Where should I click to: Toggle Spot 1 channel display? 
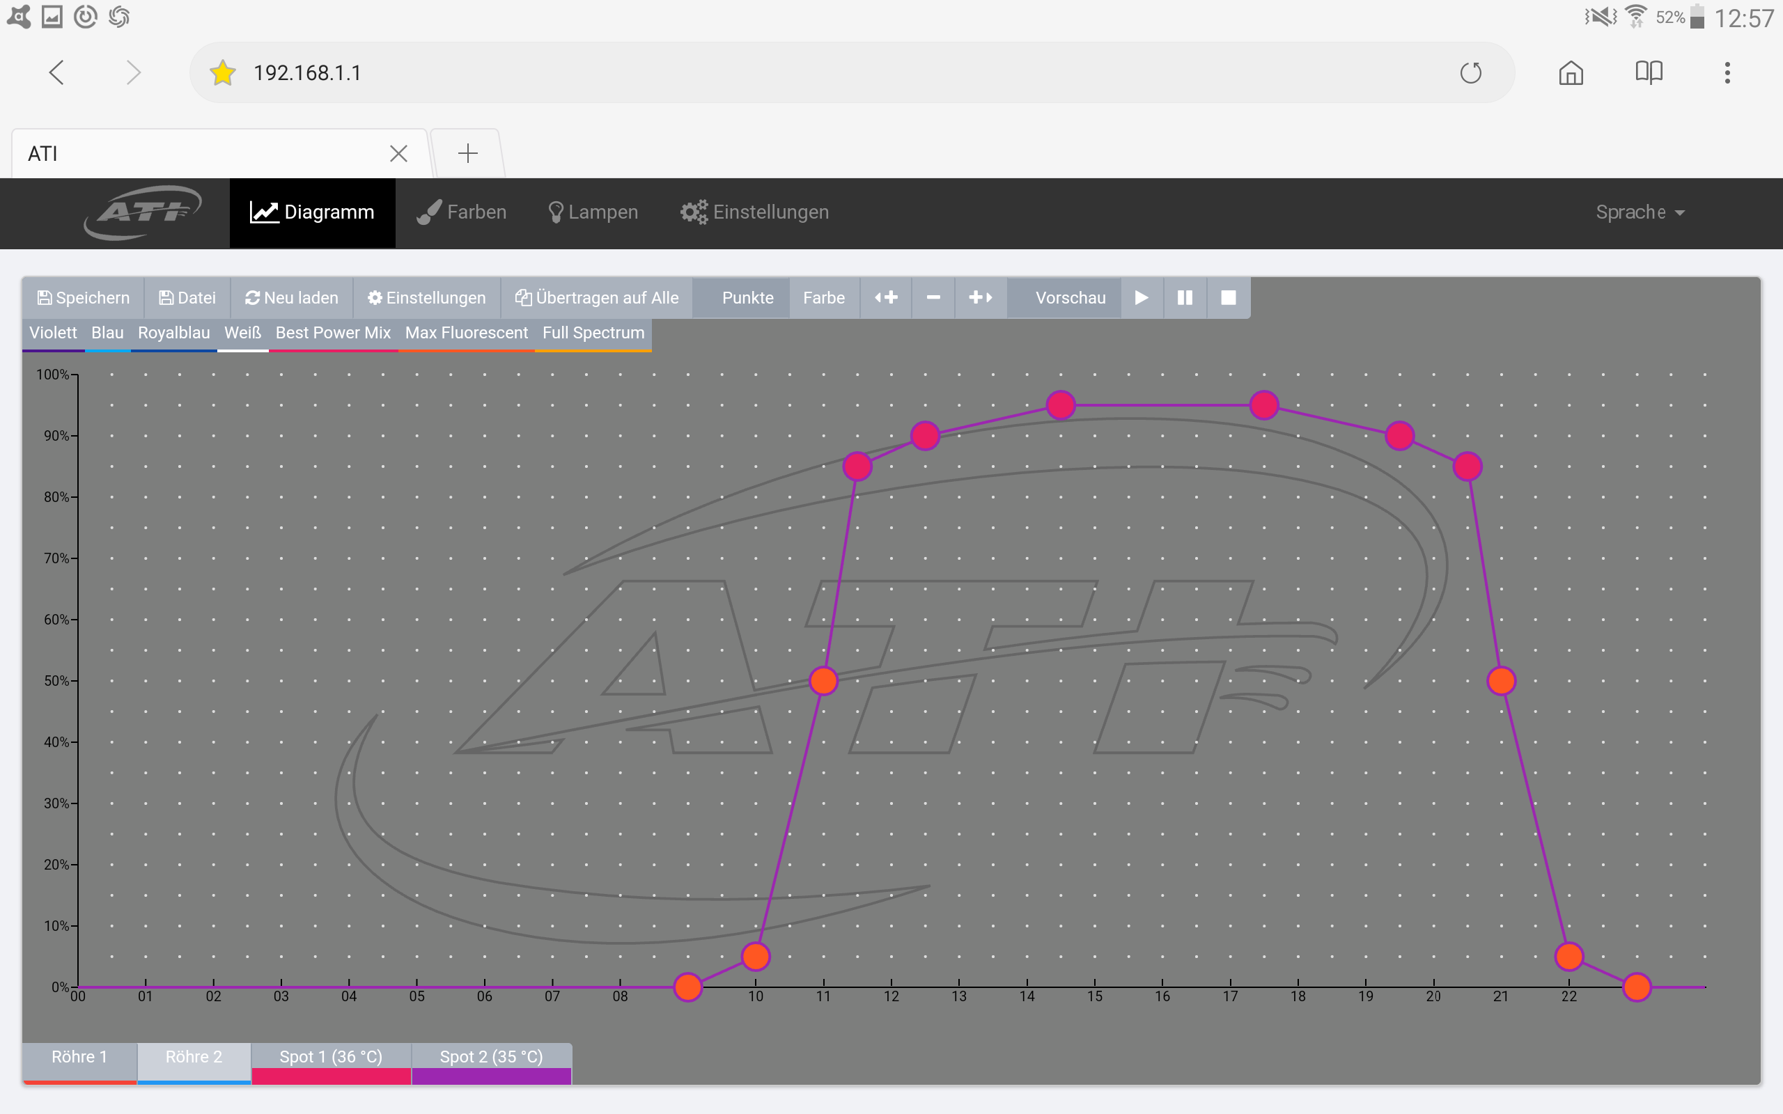coord(331,1058)
